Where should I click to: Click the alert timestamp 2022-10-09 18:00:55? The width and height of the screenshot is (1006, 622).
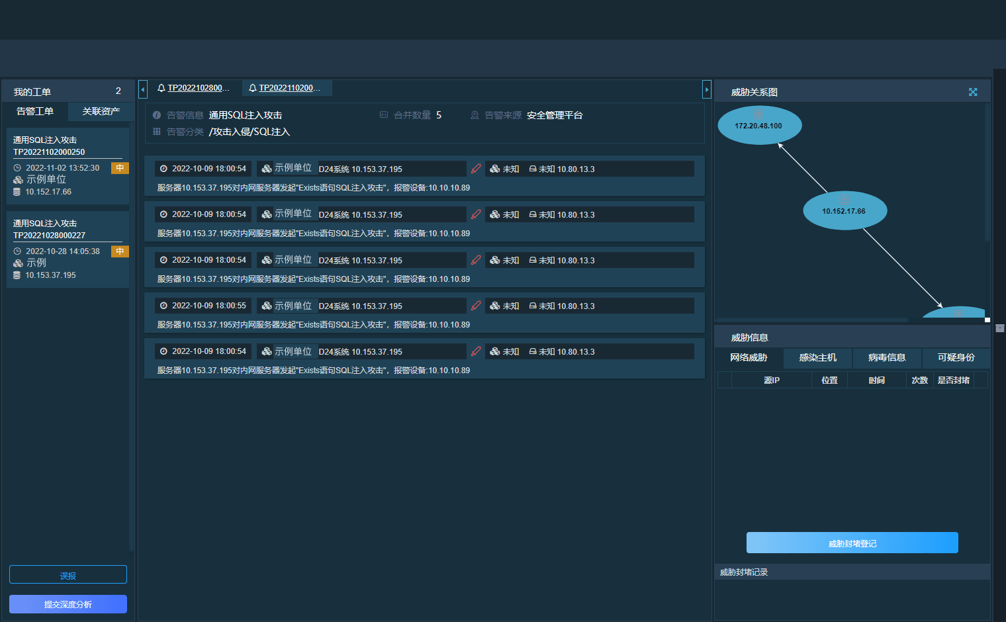(209, 306)
